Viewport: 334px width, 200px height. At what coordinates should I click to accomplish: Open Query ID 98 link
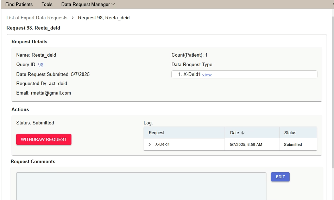point(41,65)
